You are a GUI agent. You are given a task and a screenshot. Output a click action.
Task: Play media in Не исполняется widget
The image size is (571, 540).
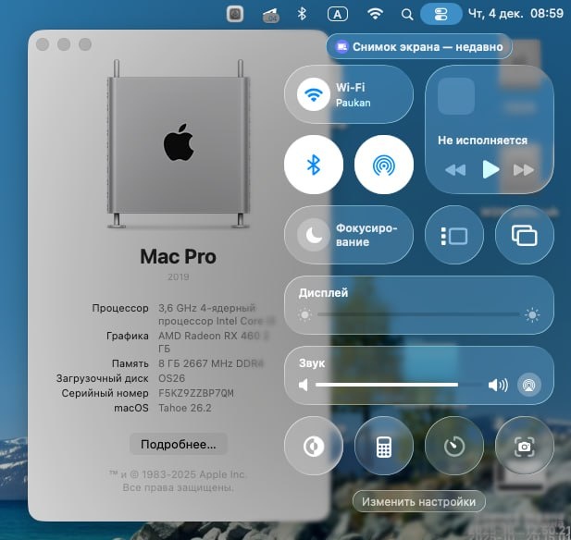(490, 169)
